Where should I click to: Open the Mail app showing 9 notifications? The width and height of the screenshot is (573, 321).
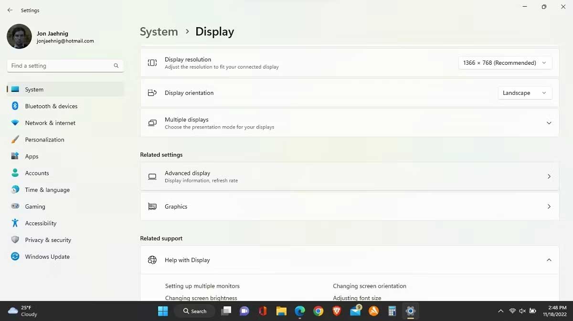pos(355,311)
